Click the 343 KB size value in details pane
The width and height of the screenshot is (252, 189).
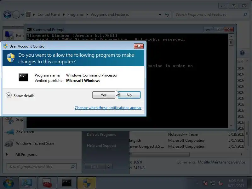point(139,168)
